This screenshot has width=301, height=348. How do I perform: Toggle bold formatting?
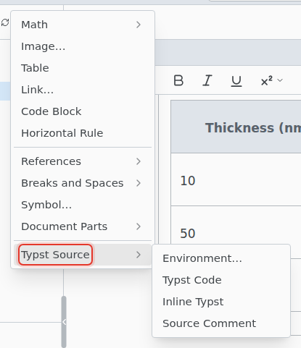point(178,80)
